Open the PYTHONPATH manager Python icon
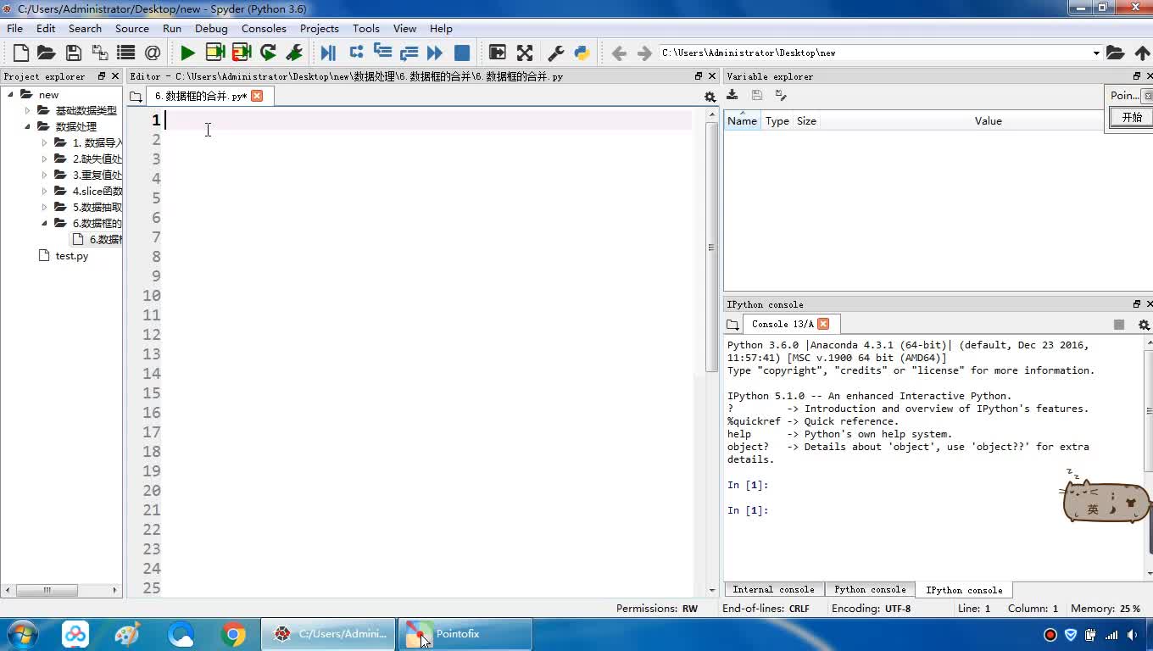The width and height of the screenshot is (1153, 651). [x=582, y=53]
